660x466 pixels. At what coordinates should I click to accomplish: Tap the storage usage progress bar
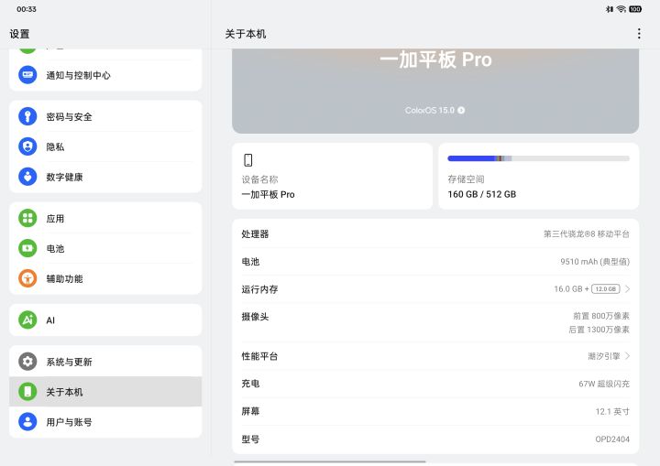539,158
